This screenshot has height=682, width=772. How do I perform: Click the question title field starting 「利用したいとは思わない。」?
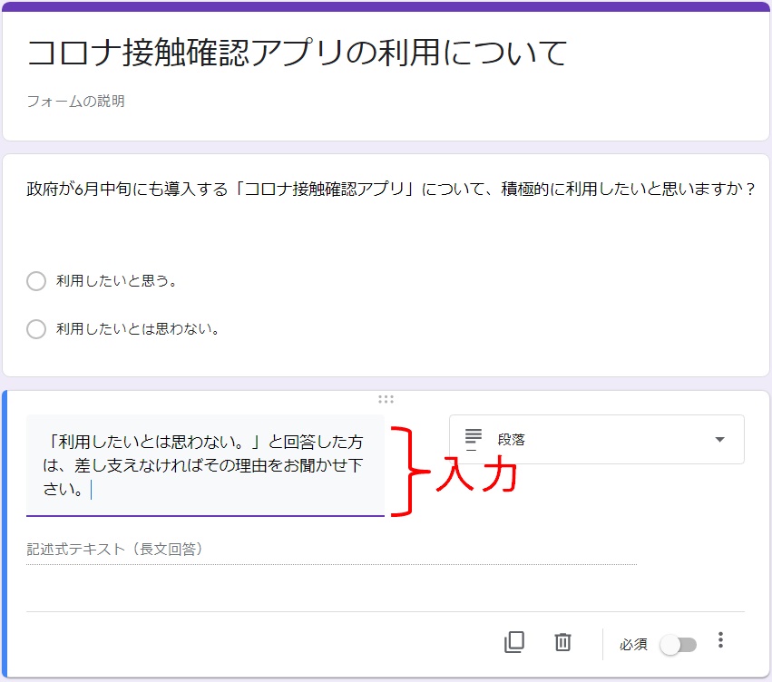pyautogui.click(x=205, y=465)
